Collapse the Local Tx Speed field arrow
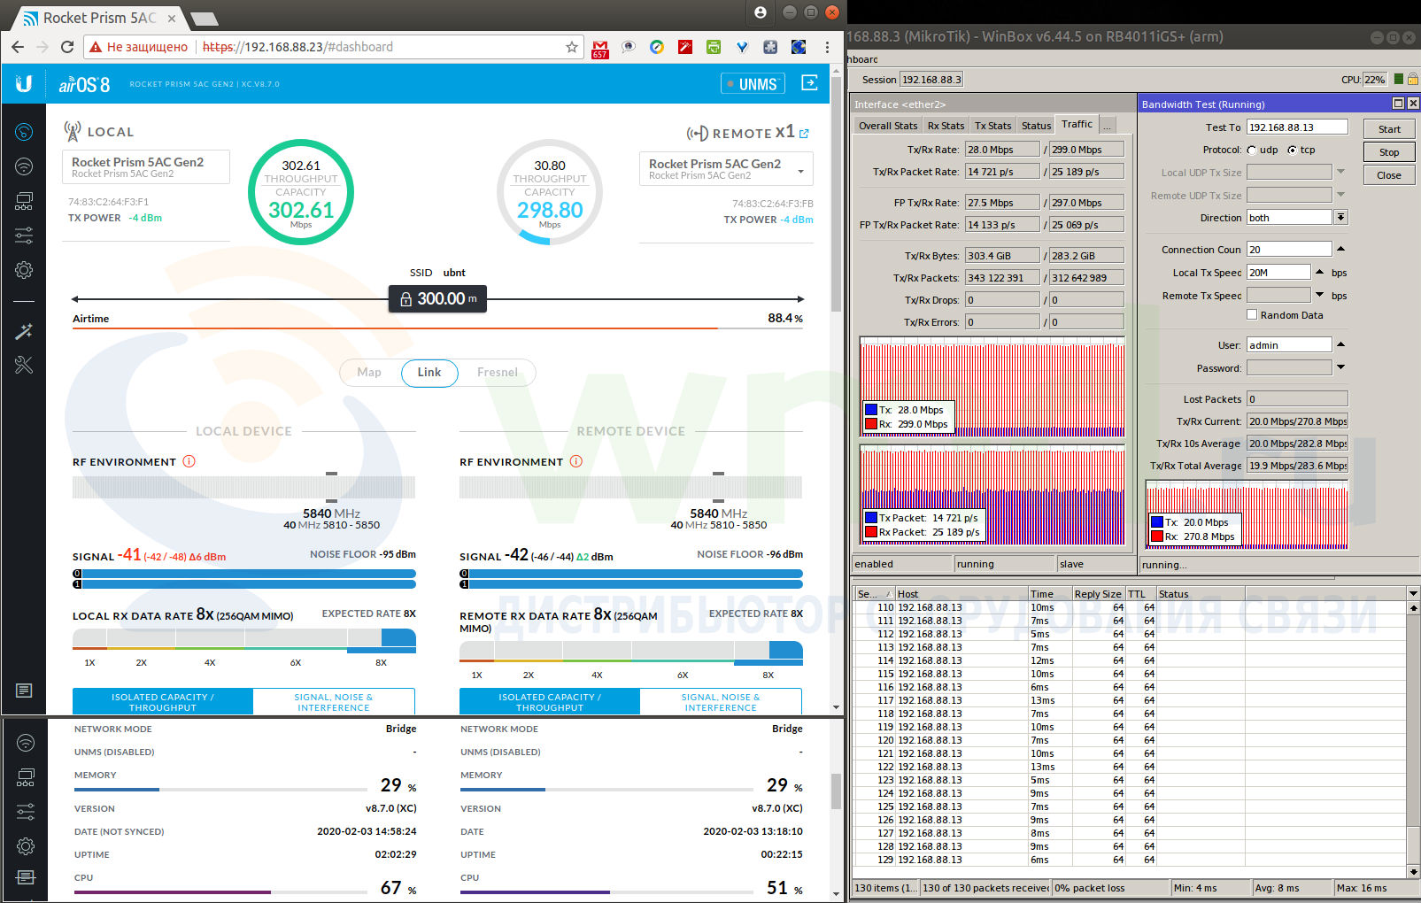The image size is (1421, 903). pyautogui.click(x=1320, y=272)
